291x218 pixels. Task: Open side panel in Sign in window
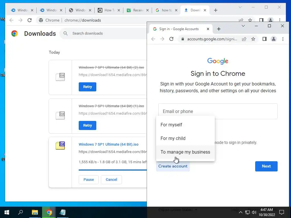pyautogui.click(x=265, y=39)
